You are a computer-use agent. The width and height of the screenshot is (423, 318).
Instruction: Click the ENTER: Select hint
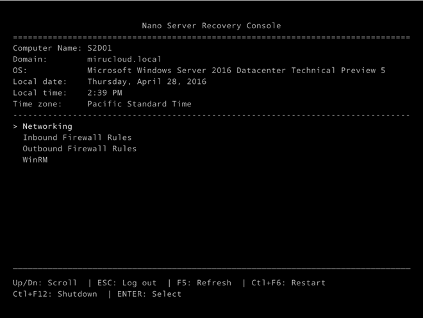point(149,294)
